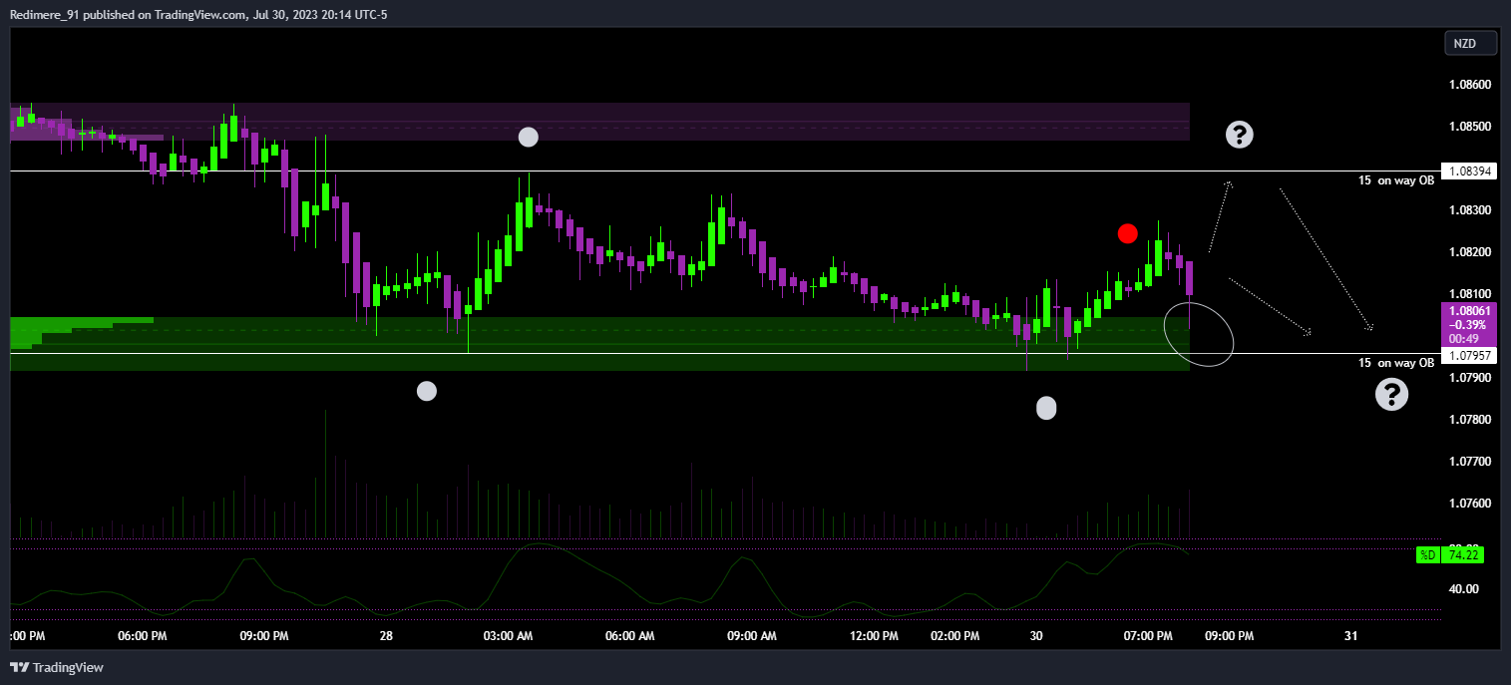Screen dimensions: 1511x685
Task: Click the 12:00 PM time axis label
Action: point(873,636)
